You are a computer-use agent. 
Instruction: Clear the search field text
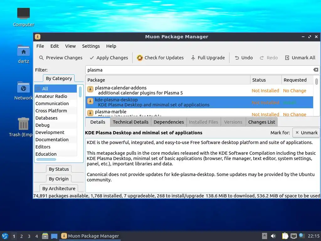click(316, 70)
